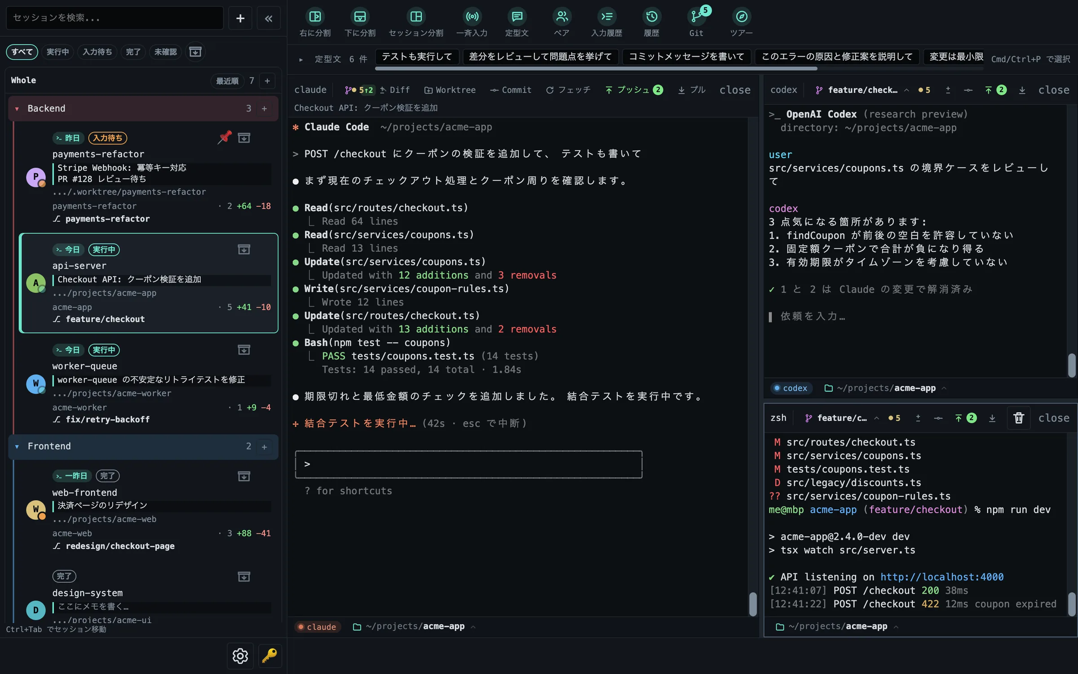
Task: Click フェッチ in the claude pane header
Action: [x=568, y=90]
